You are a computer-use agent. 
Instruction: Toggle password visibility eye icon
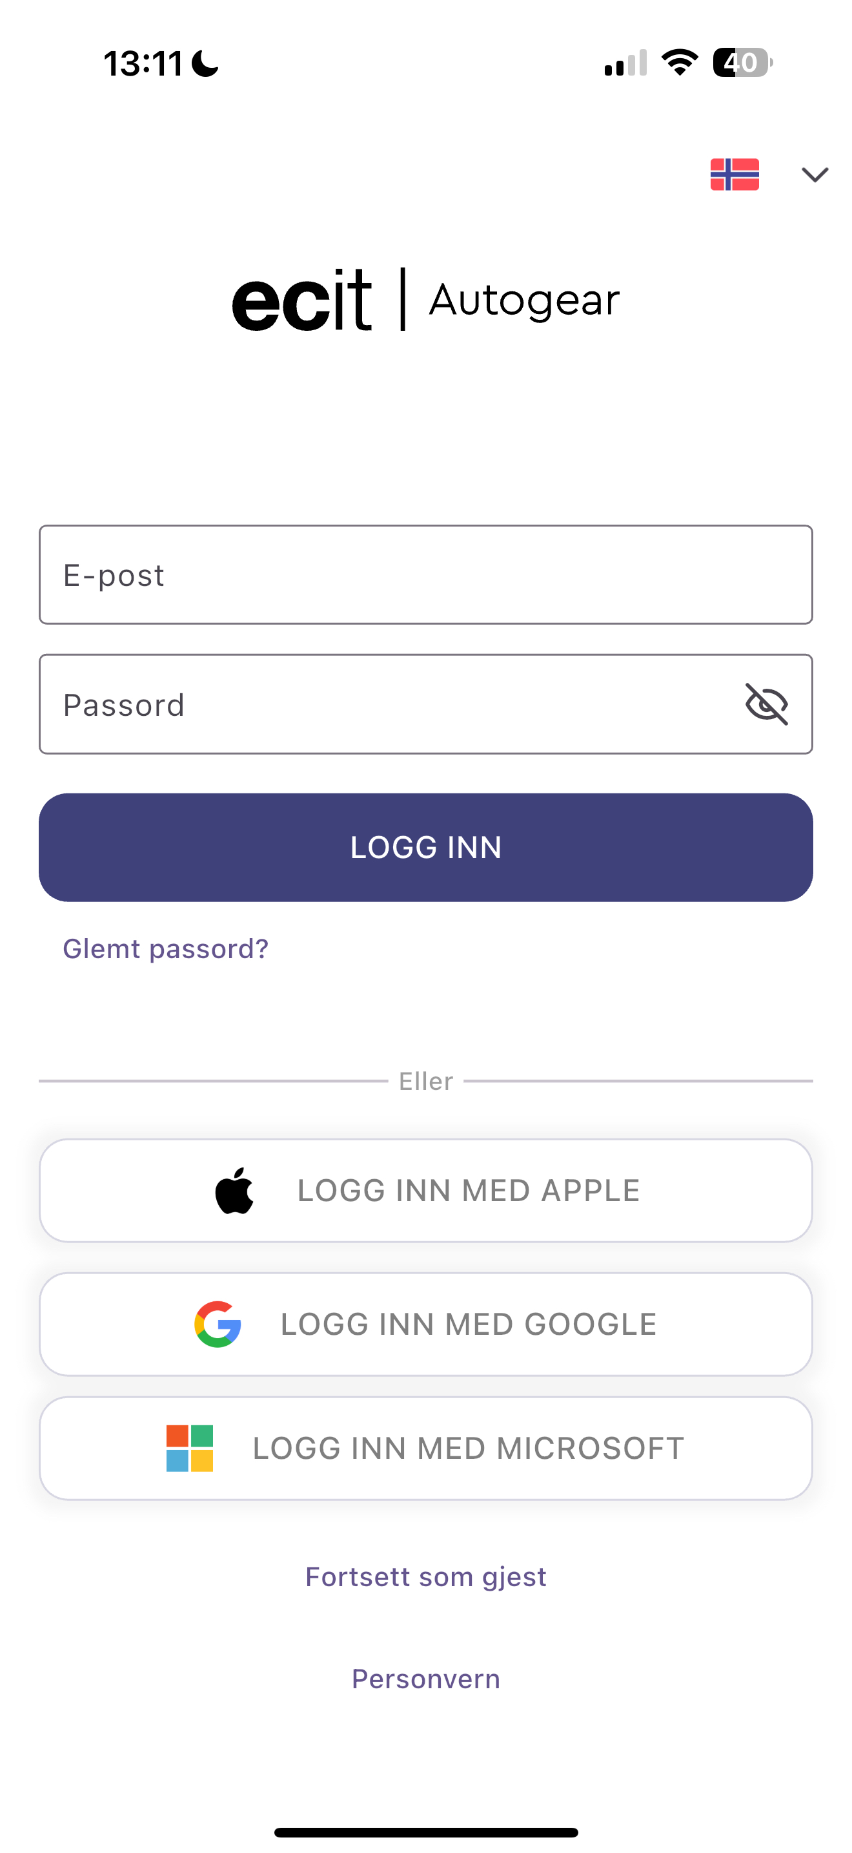click(x=767, y=704)
